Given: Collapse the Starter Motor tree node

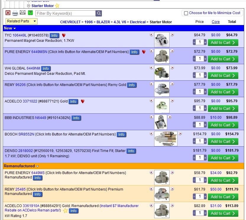Looking at the screenshot, I should [x=29, y=6].
